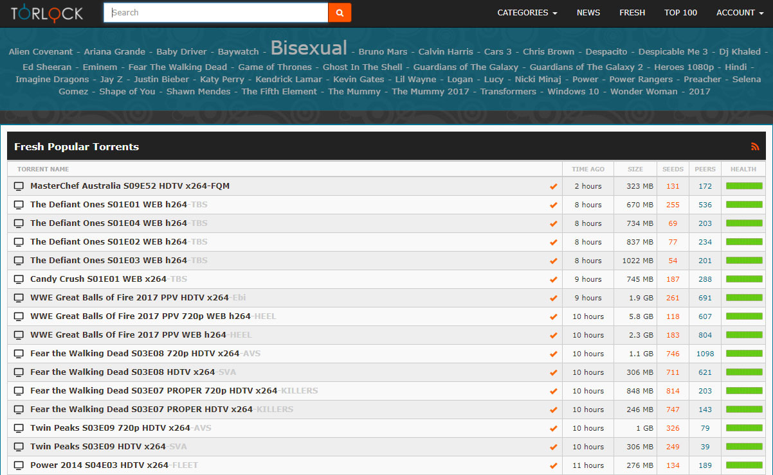Screen dimensions: 773x475
Task: Click health bar of Fear the Walking Dead S03E08 720p row
Action: (x=744, y=354)
